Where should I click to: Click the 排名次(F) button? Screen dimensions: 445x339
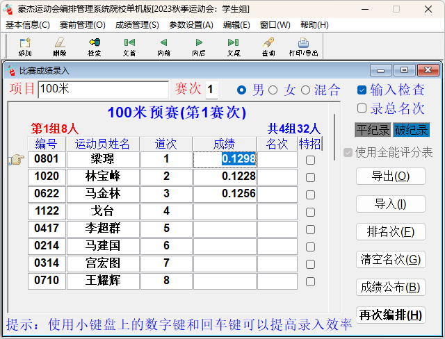pyautogui.click(x=391, y=232)
